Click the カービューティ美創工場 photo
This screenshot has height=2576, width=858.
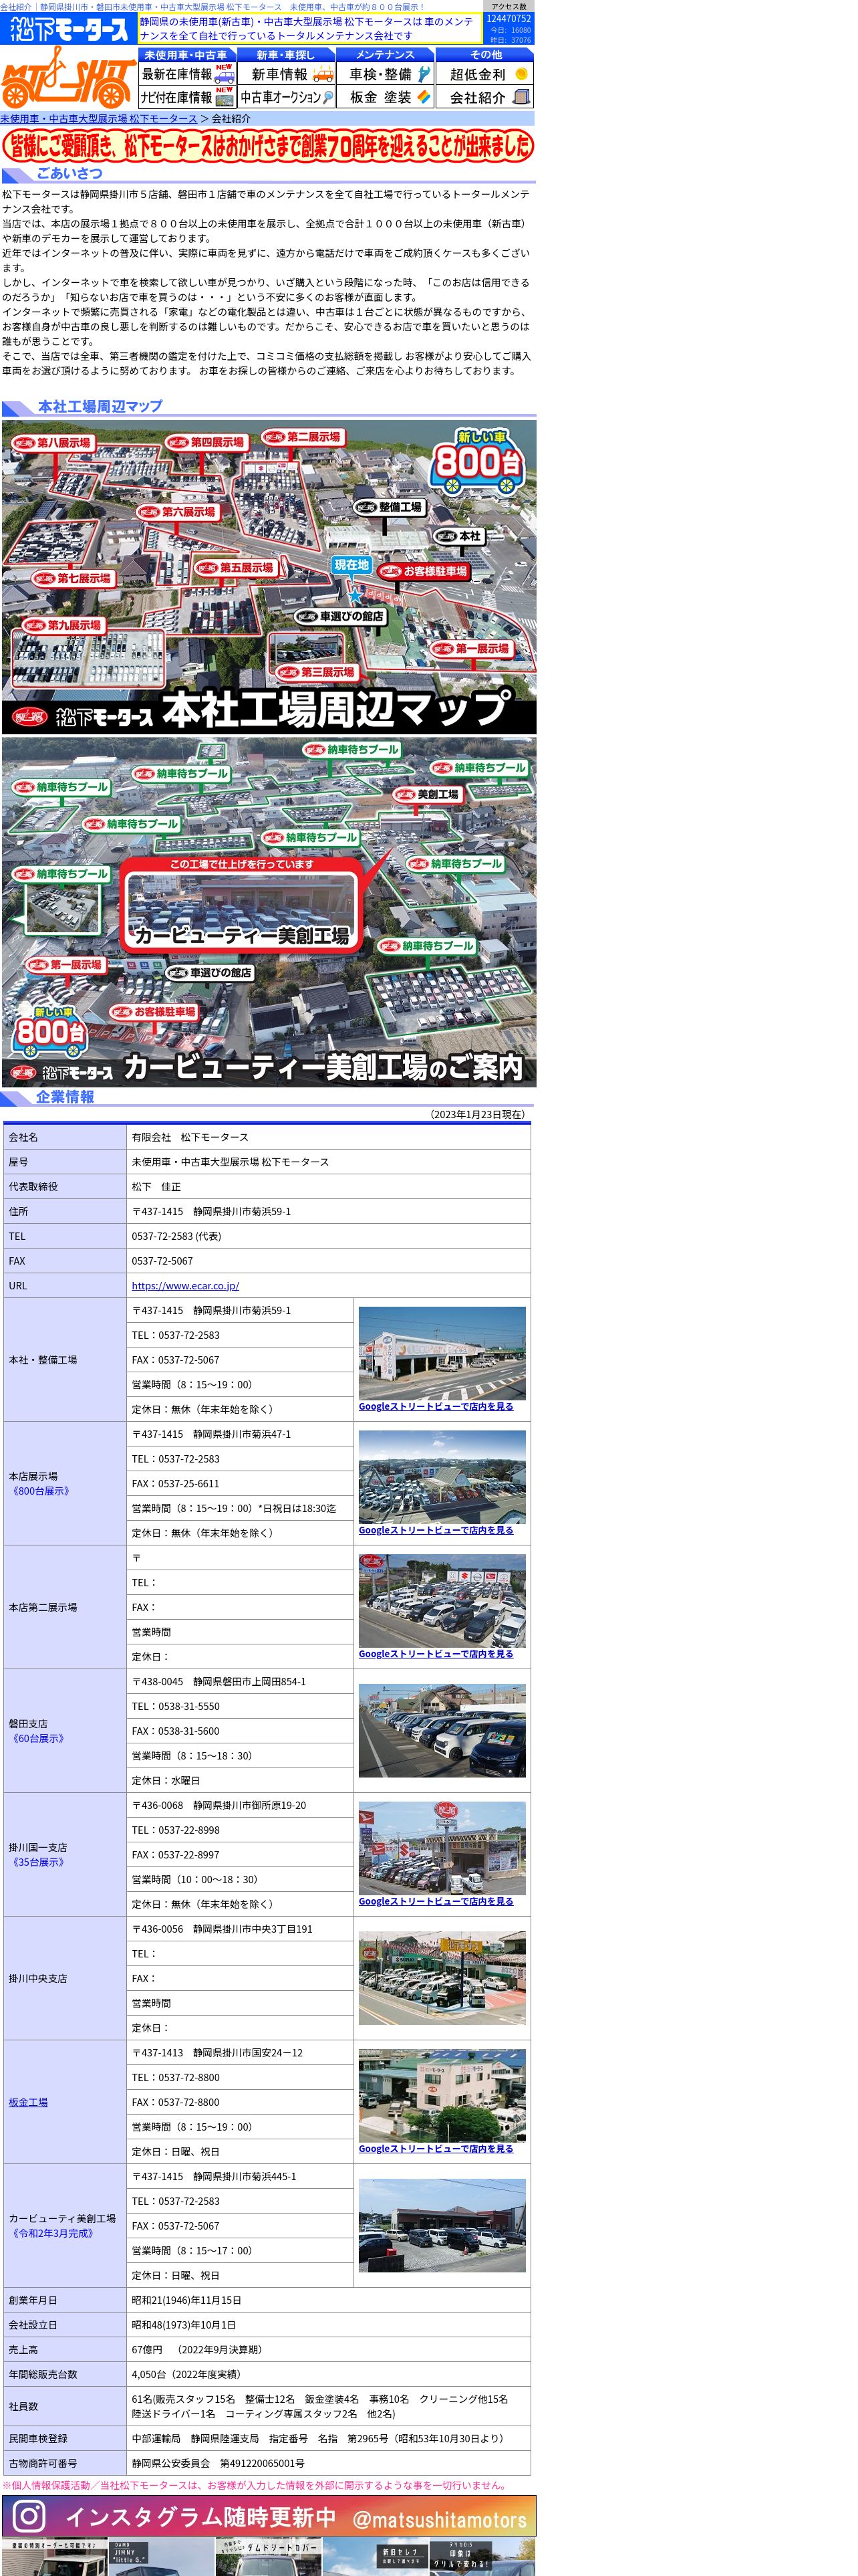tap(442, 2225)
